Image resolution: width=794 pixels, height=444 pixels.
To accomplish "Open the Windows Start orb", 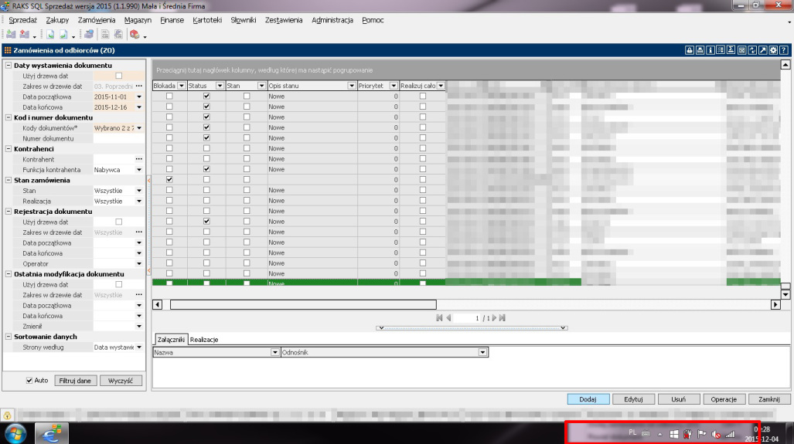I will tap(15, 433).
